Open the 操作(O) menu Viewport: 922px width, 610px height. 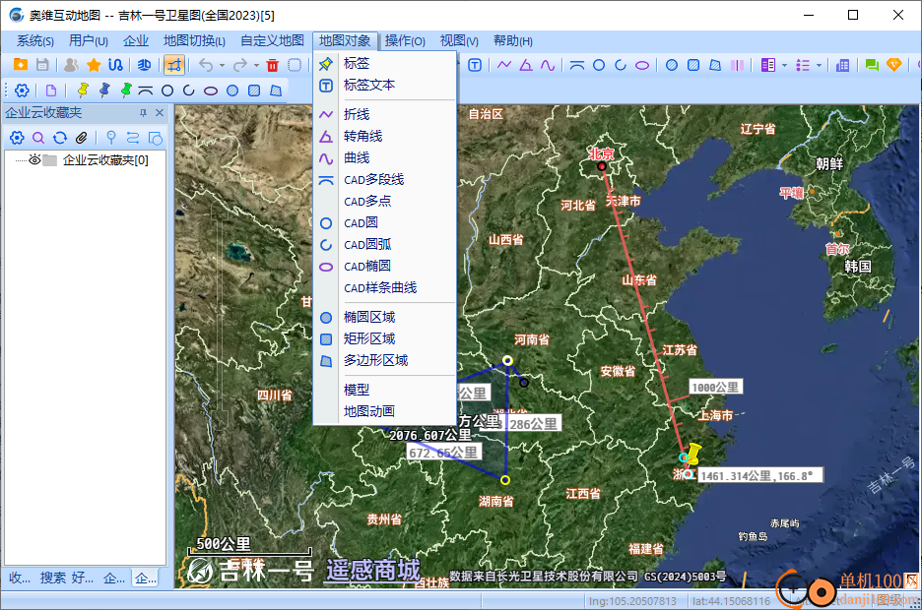pos(405,41)
